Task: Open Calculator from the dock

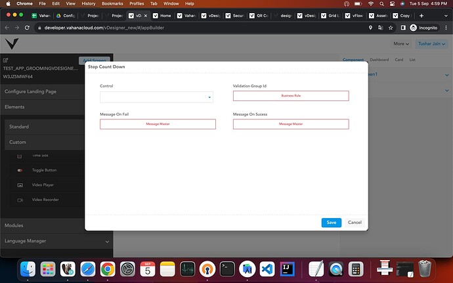Action: (x=356, y=269)
